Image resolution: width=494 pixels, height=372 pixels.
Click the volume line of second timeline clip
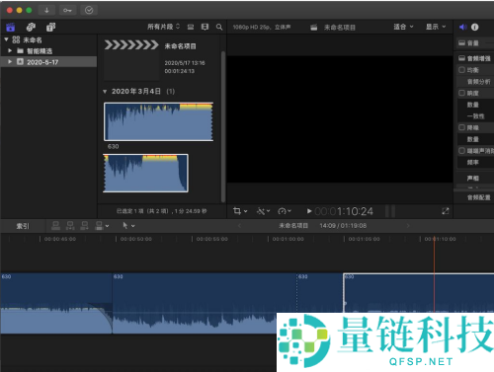(x=195, y=313)
